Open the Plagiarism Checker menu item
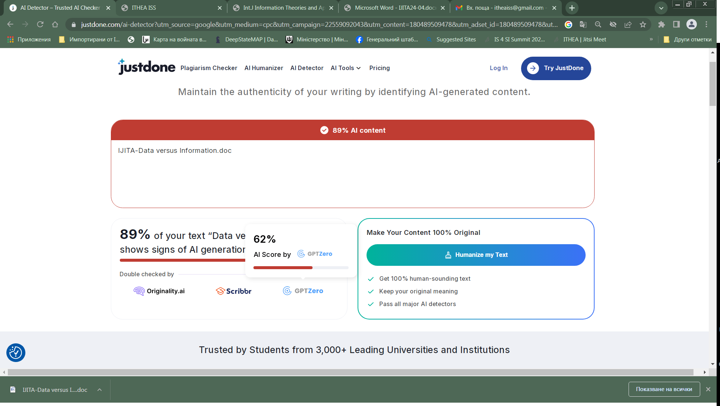This screenshot has height=406, width=720. [x=209, y=68]
